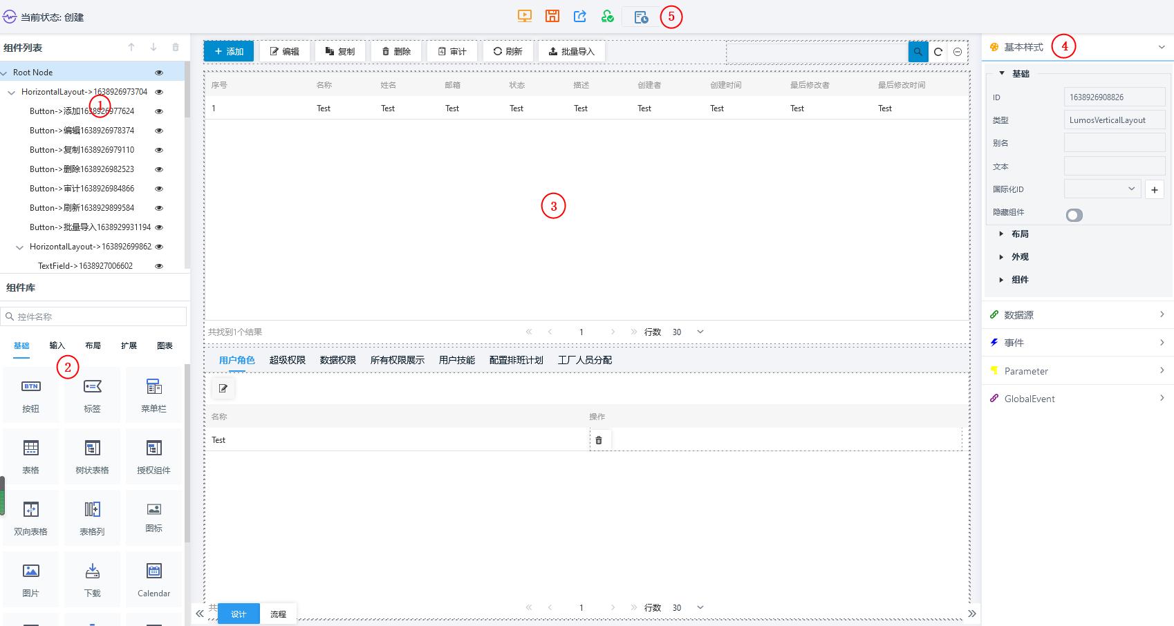This screenshot has height=626, width=1174.
Task: Click the preview presentation icon in top toolbar
Action: pos(525,16)
